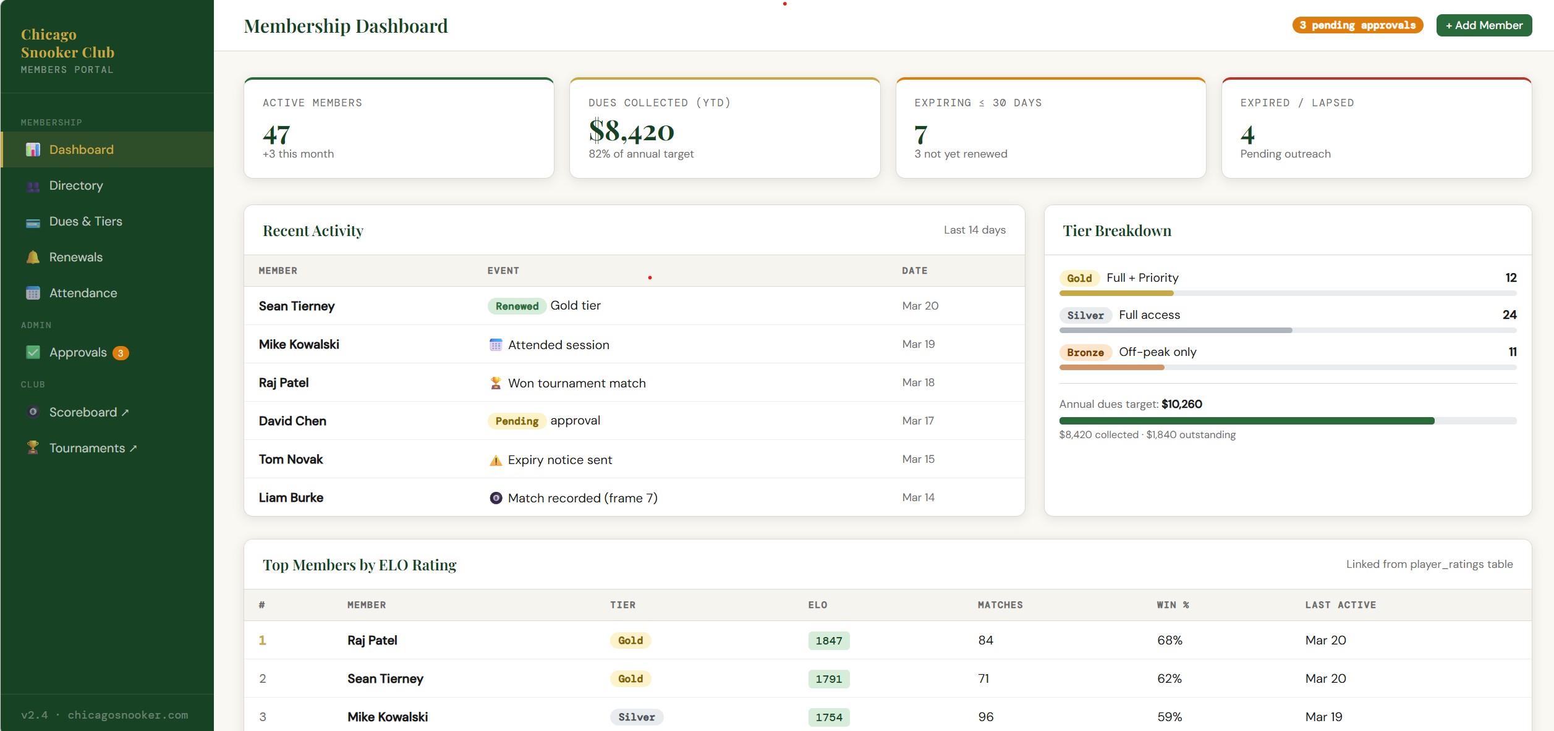The width and height of the screenshot is (1554, 731).
Task: Click the Approvals checkmark icon
Action: [33, 352]
